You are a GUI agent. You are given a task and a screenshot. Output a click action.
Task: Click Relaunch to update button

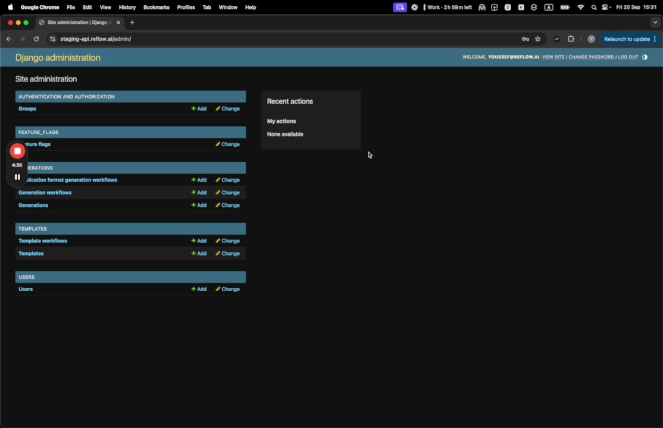pyautogui.click(x=627, y=39)
